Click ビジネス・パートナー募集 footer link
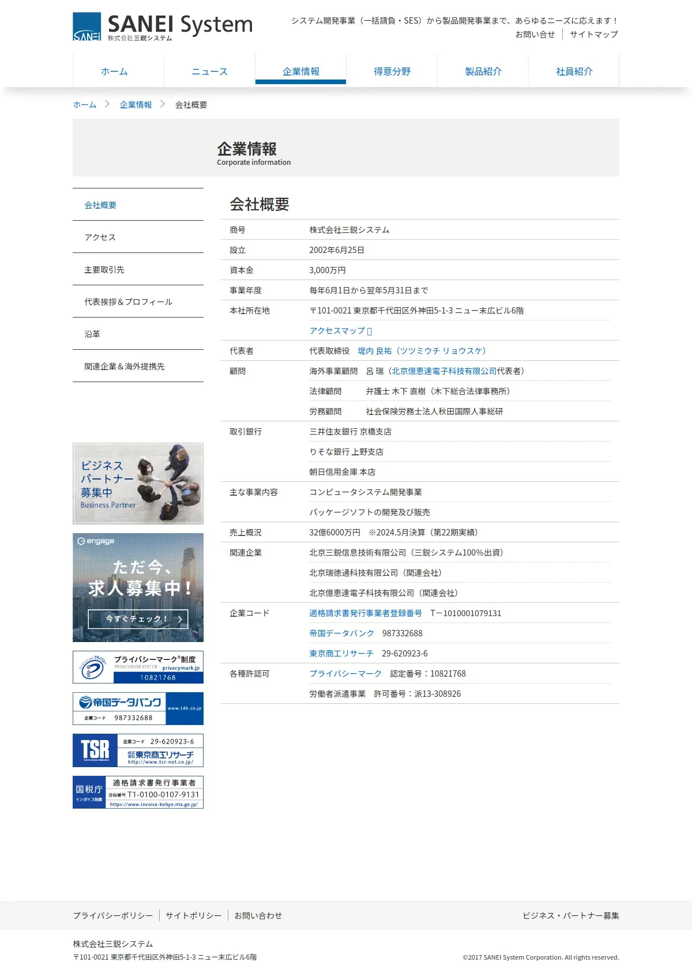 (x=571, y=915)
